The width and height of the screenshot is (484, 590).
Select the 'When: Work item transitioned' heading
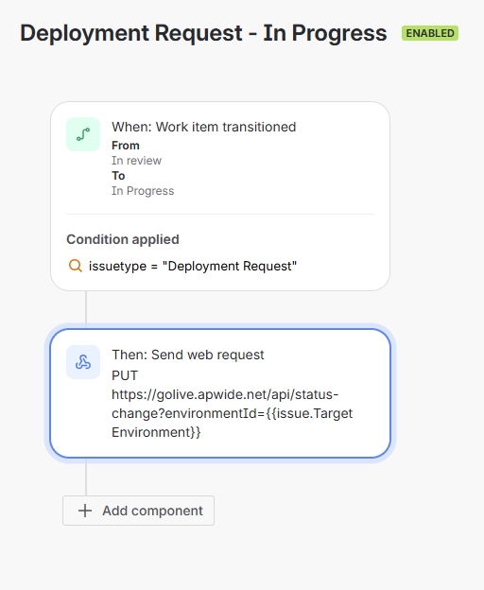coord(204,127)
